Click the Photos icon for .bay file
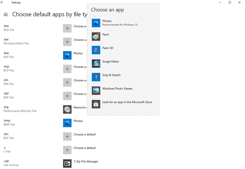Viewport: 245px width, 169px height. [x=67, y=55]
